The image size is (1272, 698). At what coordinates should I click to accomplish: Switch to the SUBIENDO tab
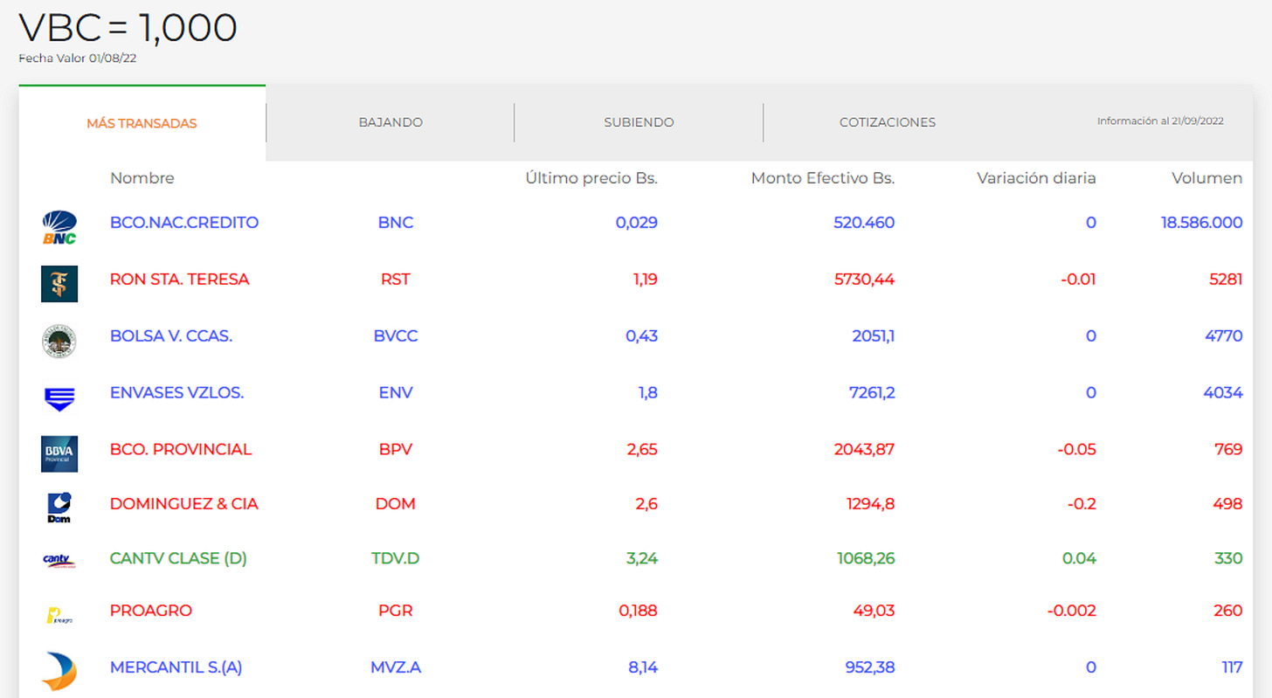(639, 123)
